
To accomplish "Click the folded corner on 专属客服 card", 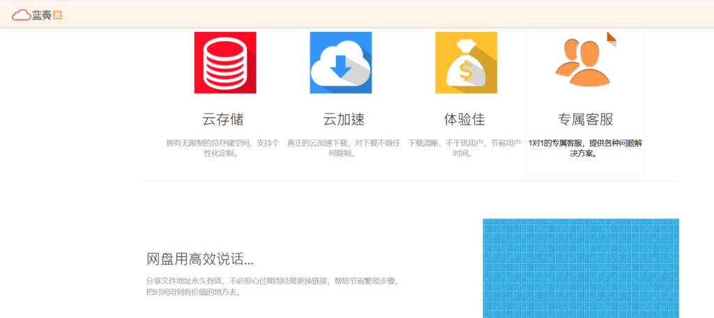I will point(612,40).
